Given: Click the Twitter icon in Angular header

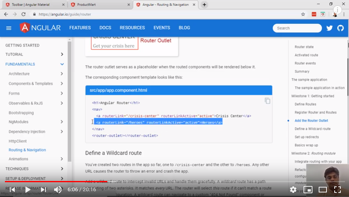Looking at the screenshot, I should pos(329,28).
